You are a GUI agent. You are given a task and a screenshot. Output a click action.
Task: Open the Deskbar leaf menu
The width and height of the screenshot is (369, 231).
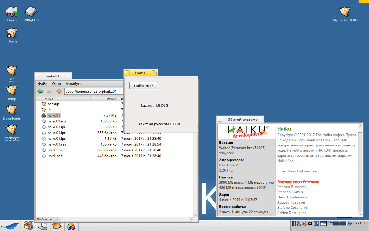(10, 226)
